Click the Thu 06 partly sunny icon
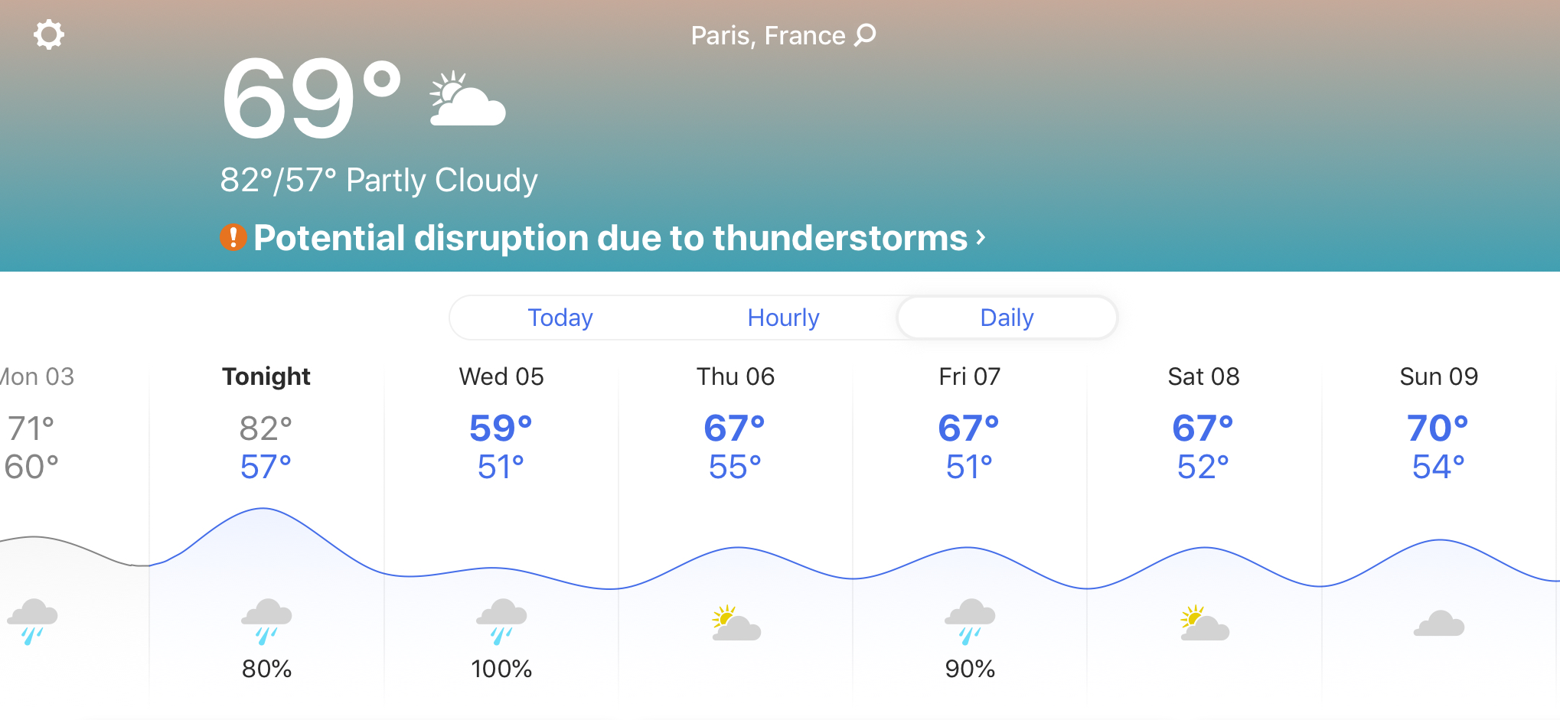Image resolution: width=1560 pixels, height=720 pixels. [x=736, y=623]
